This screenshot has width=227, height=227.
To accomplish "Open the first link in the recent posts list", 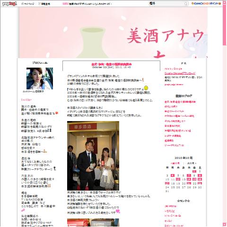I will click(x=180, y=102).
